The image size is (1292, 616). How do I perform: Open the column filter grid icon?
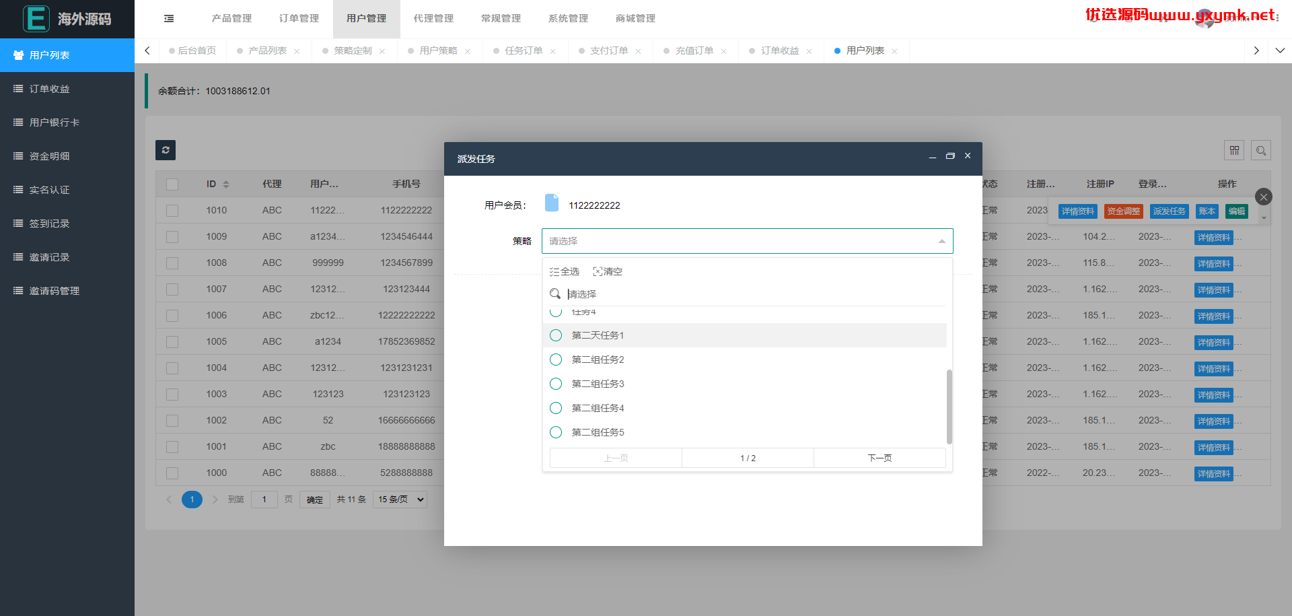[x=1234, y=150]
